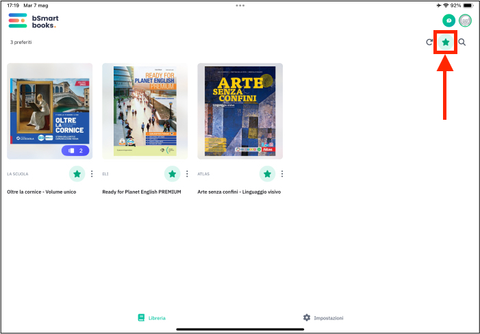Click the volumes badge showing 2

tap(75, 151)
